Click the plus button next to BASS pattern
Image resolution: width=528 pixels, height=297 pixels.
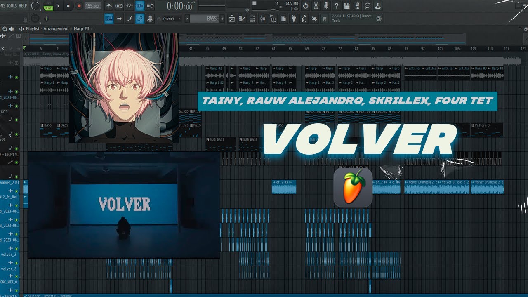(x=222, y=19)
